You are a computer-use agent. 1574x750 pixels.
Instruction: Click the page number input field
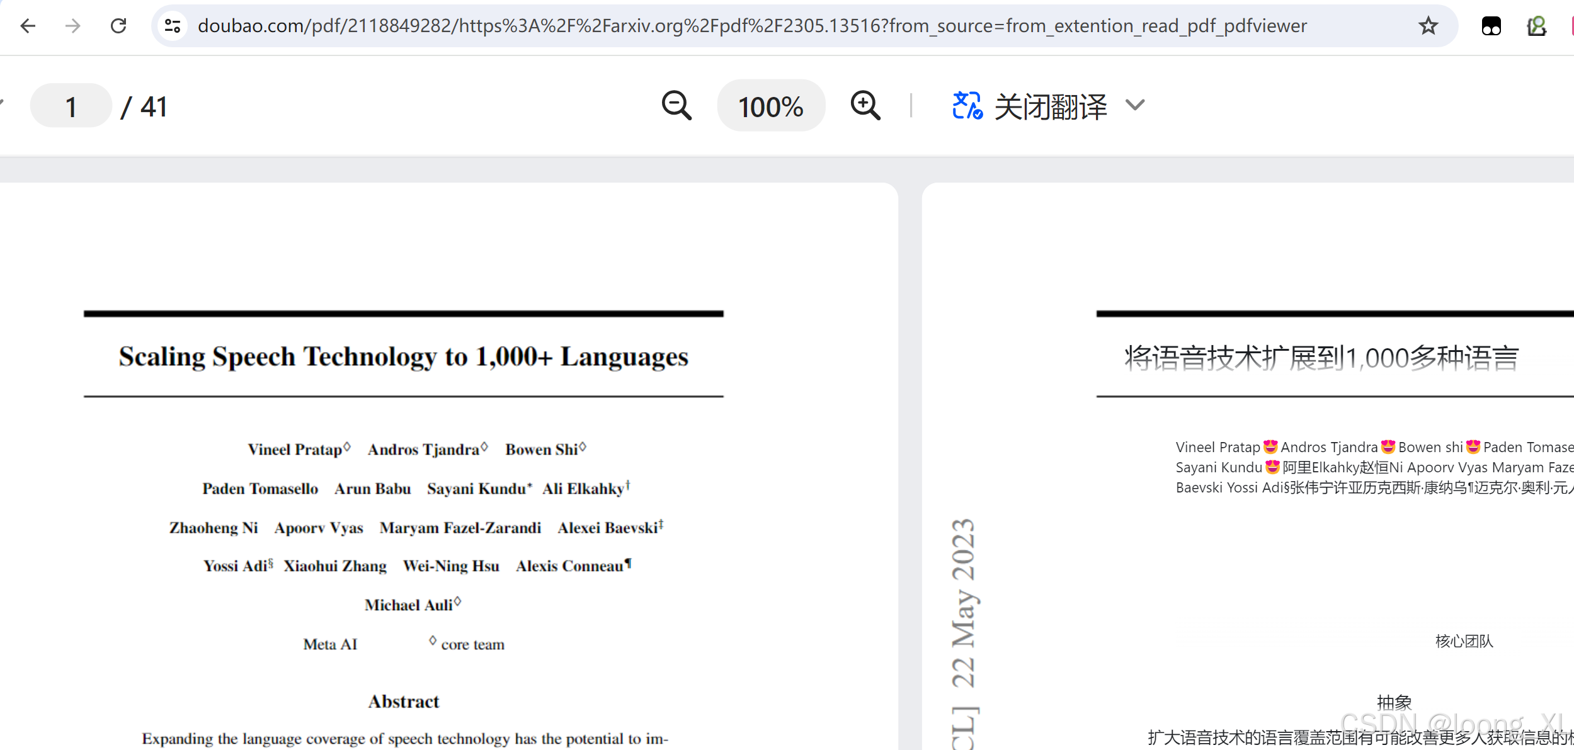tap(71, 106)
